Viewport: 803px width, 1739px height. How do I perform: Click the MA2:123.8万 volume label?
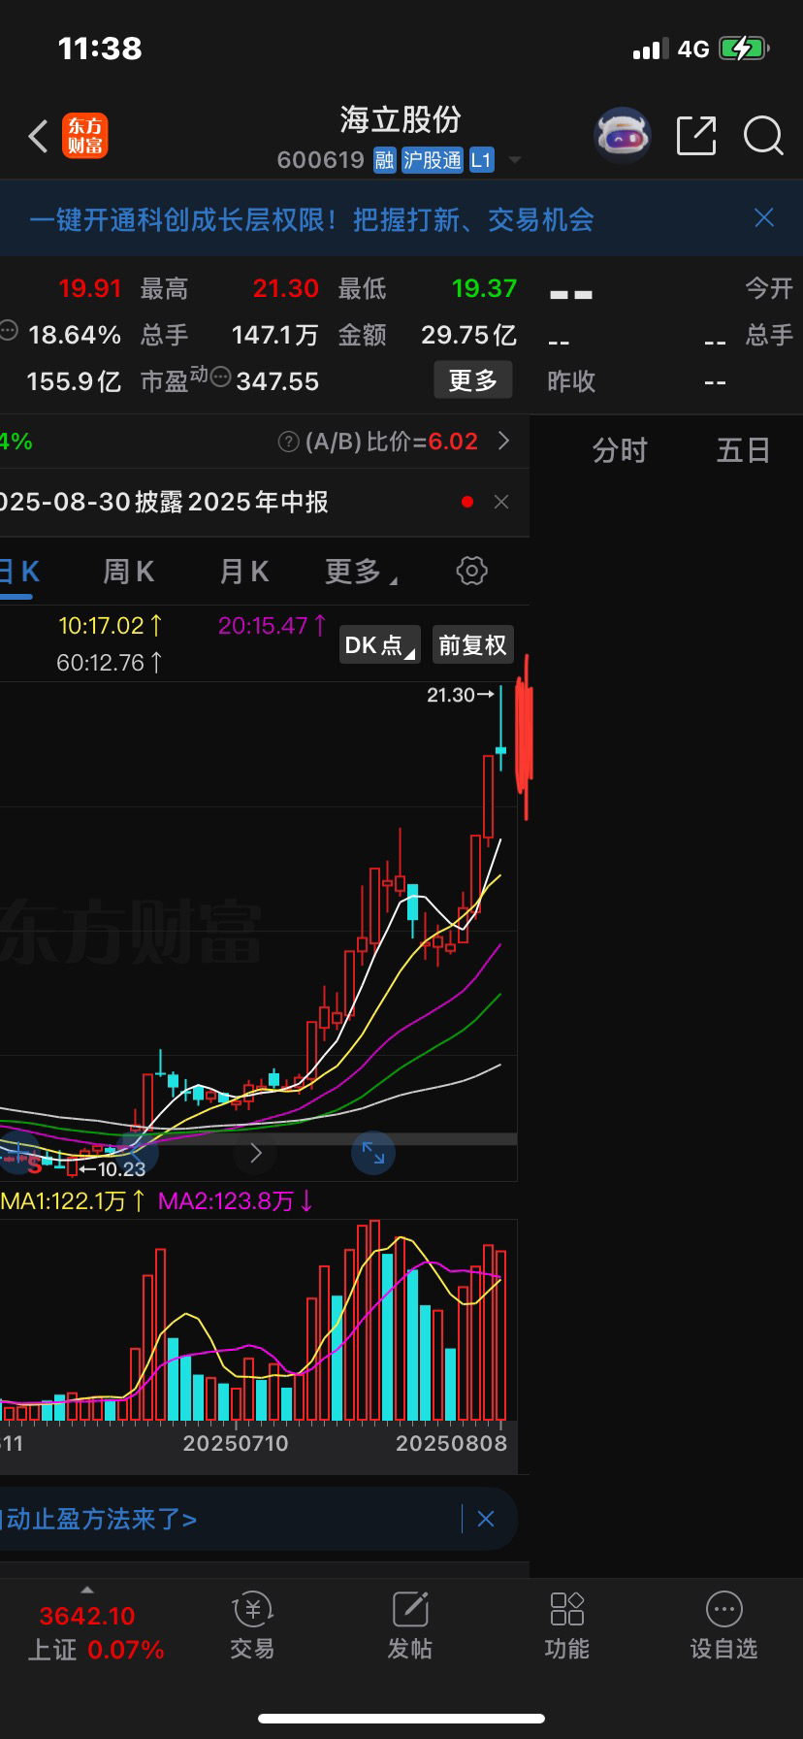pos(236,1201)
